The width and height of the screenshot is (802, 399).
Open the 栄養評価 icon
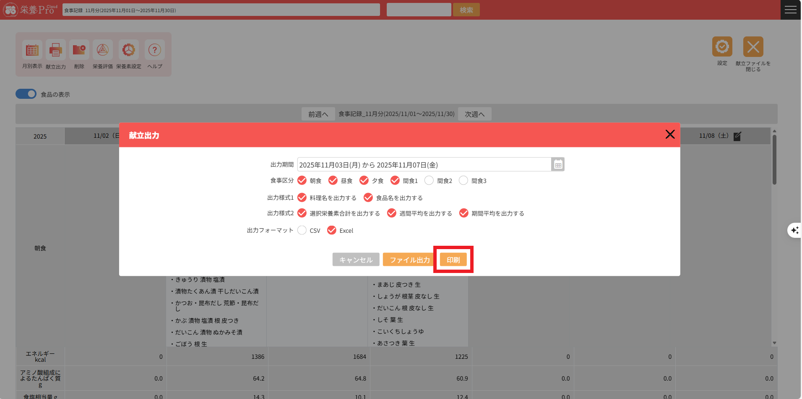(103, 51)
